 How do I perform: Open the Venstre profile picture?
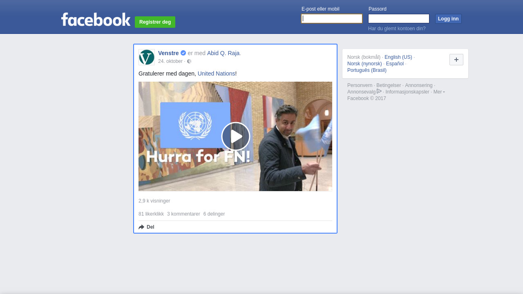click(147, 57)
